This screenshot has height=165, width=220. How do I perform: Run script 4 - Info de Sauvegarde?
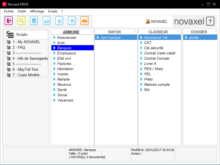pyautogui.click(x=30, y=58)
